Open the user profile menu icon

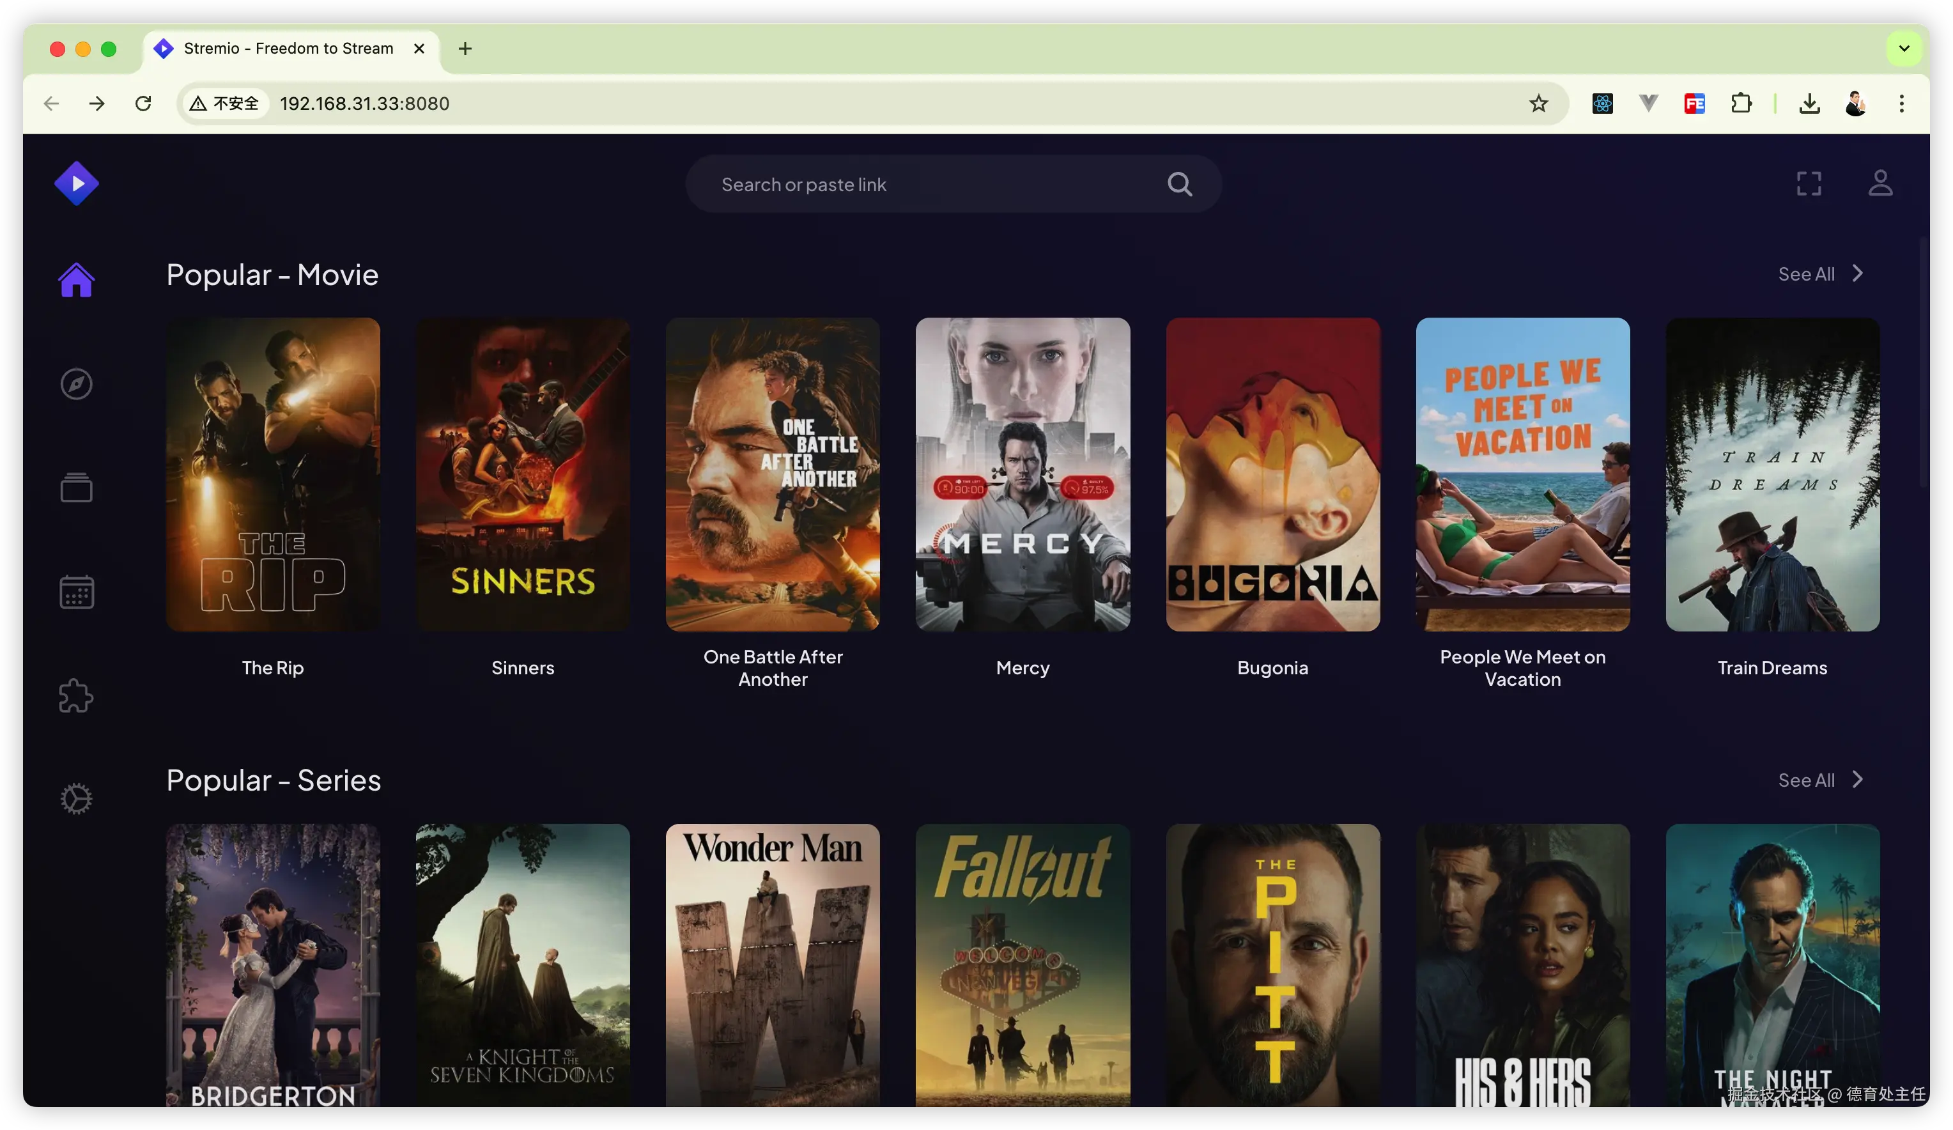click(1880, 183)
